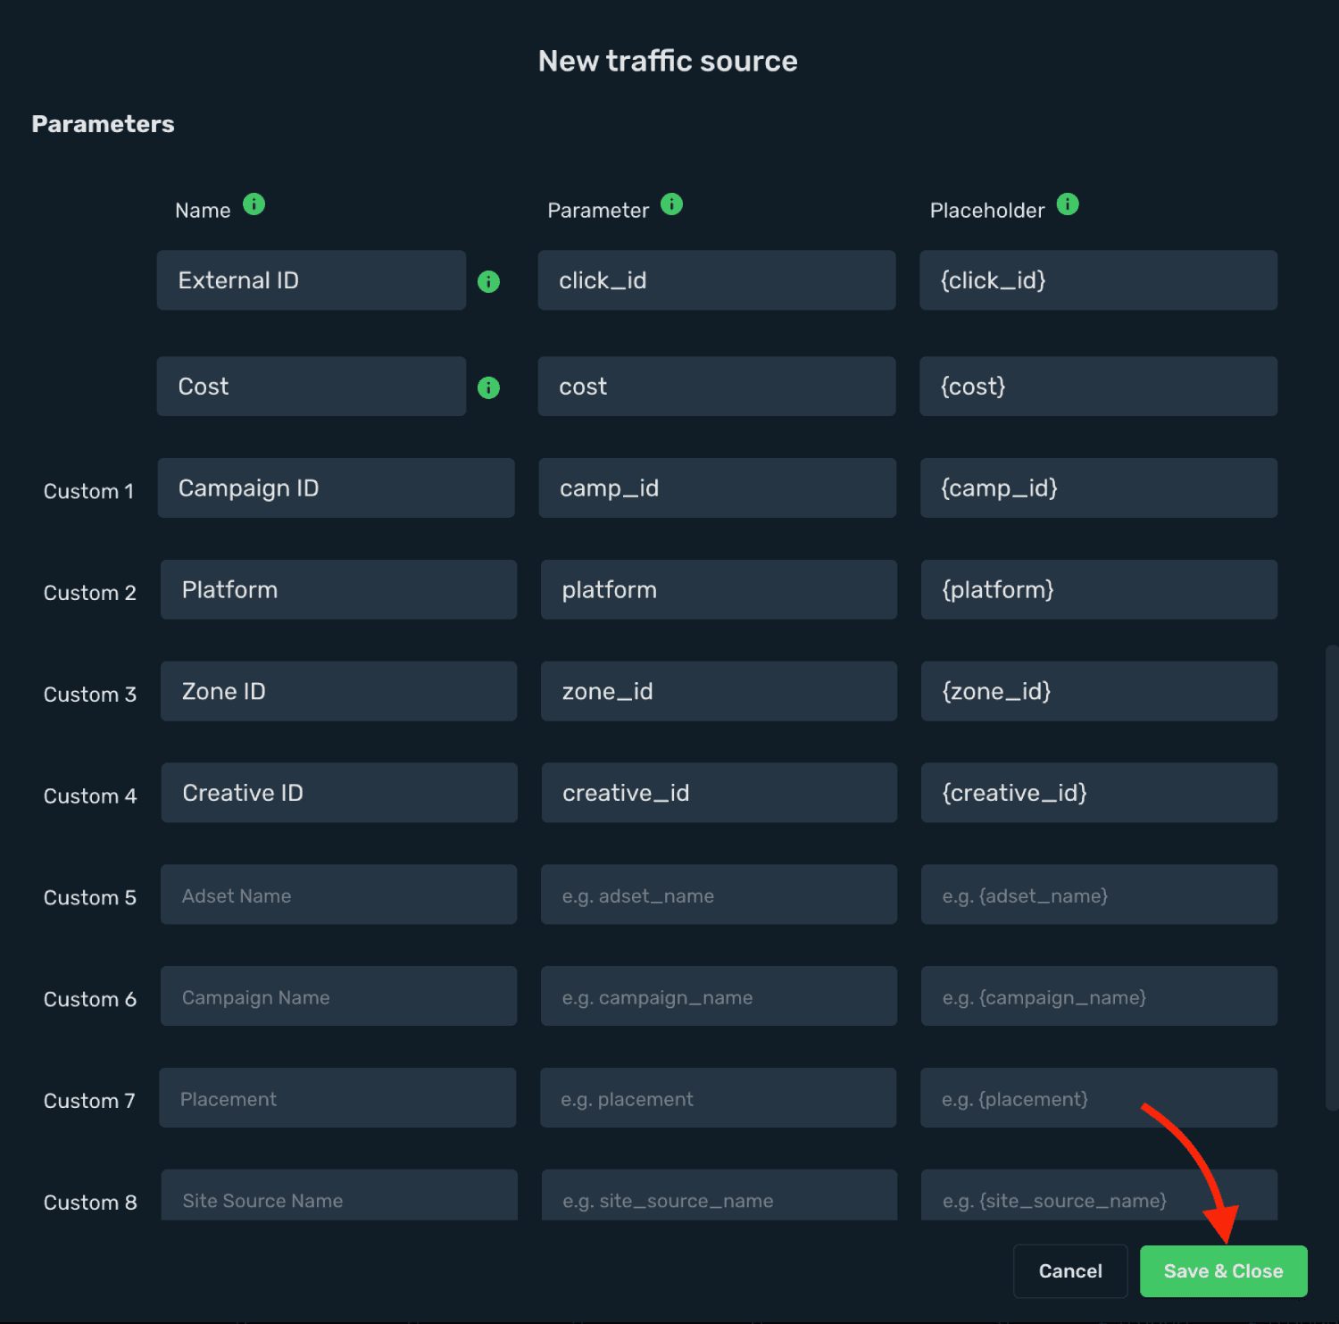Image resolution: width=1339 pixels, height=1324 pixels.
Task: Edit Custom 2 Platform name field
Action: (339, 590)
